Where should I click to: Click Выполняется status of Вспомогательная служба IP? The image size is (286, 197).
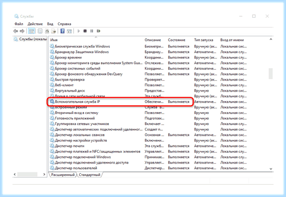(x=179, y=102)
